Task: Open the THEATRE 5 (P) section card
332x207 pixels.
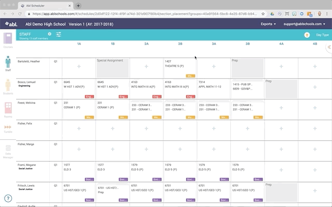Action: (x=179, y=66)
